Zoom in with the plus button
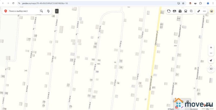This screenshot has height=110, width=216. [x=211, y=47]
